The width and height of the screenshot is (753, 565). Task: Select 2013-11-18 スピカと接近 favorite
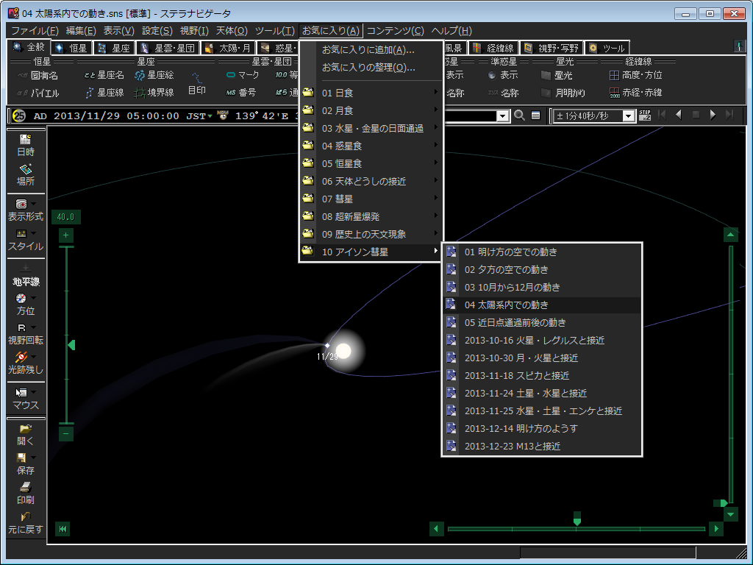(542, 375)
